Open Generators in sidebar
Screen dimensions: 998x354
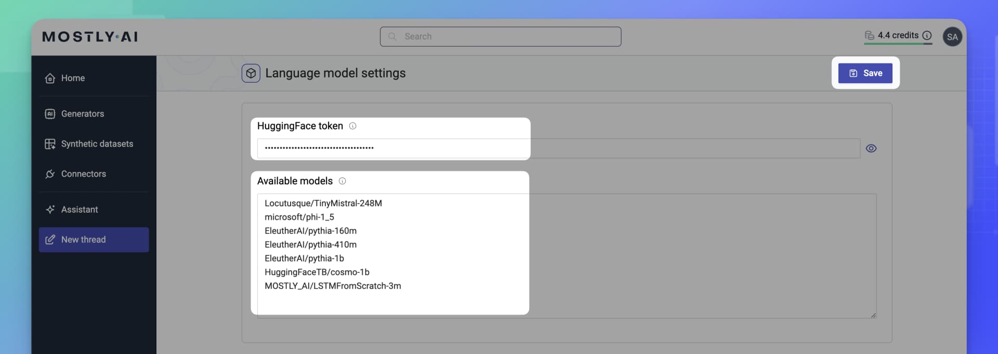[94, 114]
